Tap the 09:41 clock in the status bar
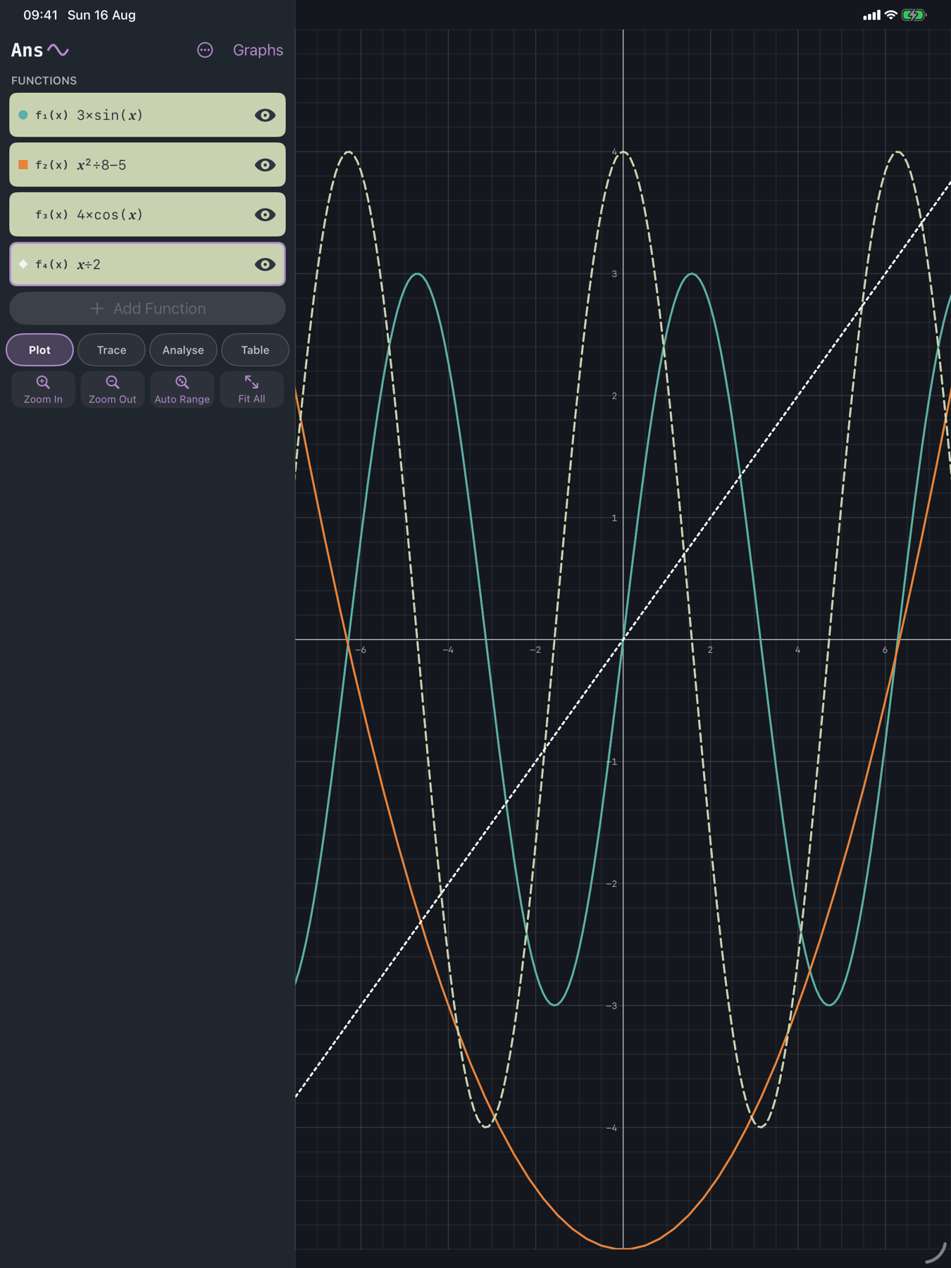 40,15
